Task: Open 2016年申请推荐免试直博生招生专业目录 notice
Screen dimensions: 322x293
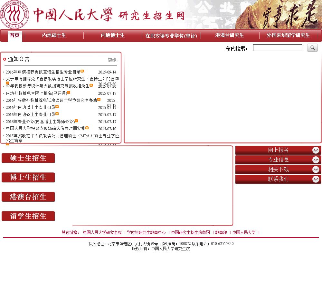Action: [x=43, y=72]
